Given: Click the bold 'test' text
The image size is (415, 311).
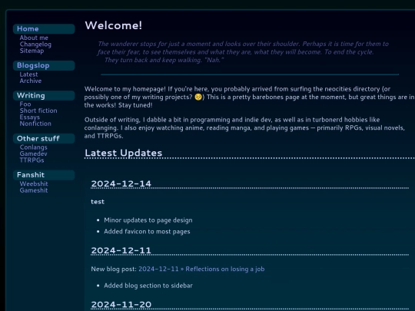Looking at the screenshot, I should 98,202.
